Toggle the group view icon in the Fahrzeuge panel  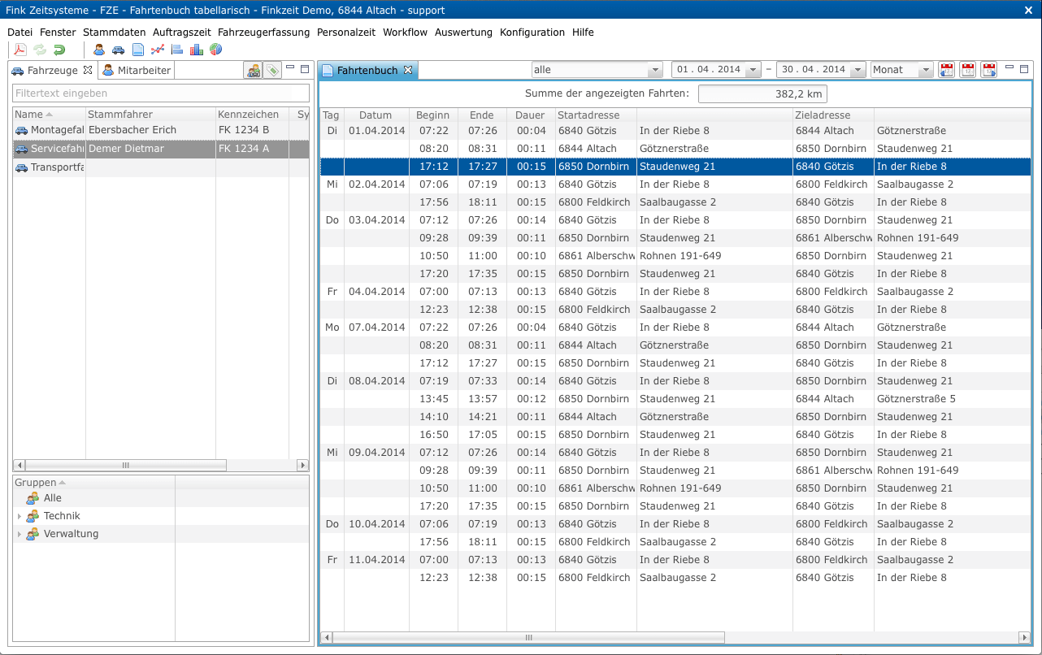[253, 71]
